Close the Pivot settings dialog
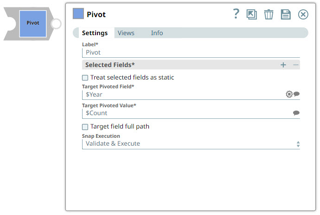Image resolution: width=320 pixels, height=215 pixels. [x=303, y=14]
